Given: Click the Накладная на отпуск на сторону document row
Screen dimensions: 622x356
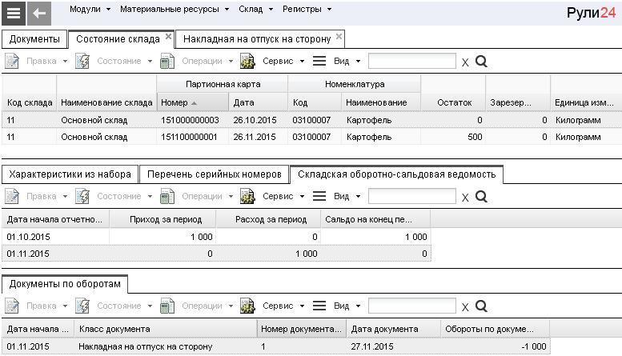Looking at the screenshot, I should coord(276,346).
